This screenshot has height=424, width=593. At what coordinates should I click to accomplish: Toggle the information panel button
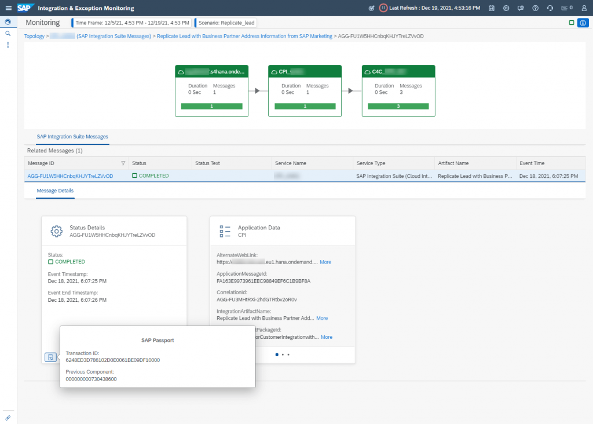coord(583,23)
